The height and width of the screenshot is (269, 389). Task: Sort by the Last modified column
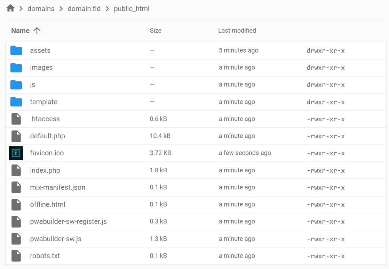(237, 31)
